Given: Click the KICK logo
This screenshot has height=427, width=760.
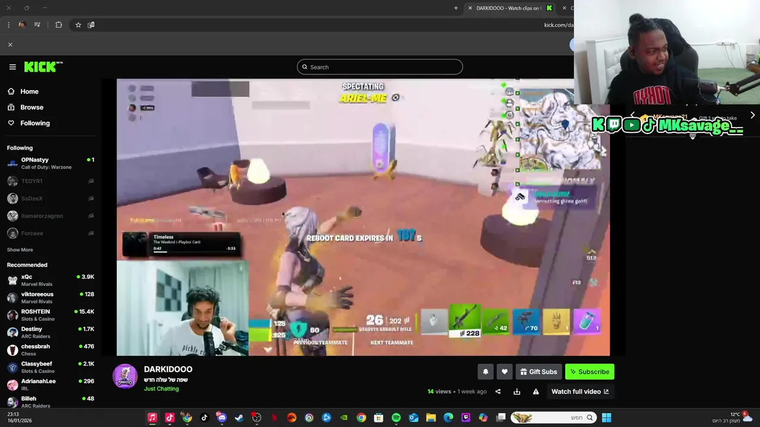Looking at the screenshot, I should [x=43, y=66].
